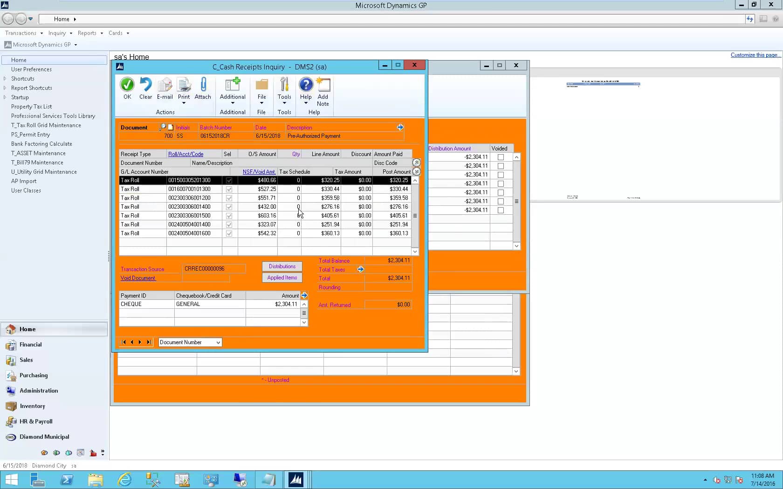
Task: Toggle Sel checkbox for roll 001500305201300
Action: pos(229,180)
